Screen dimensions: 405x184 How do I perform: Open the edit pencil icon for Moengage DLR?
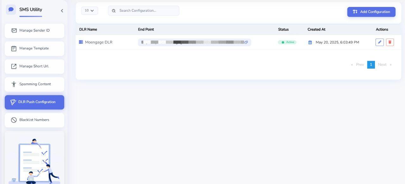pyautogui.click(x=379, y=42)
